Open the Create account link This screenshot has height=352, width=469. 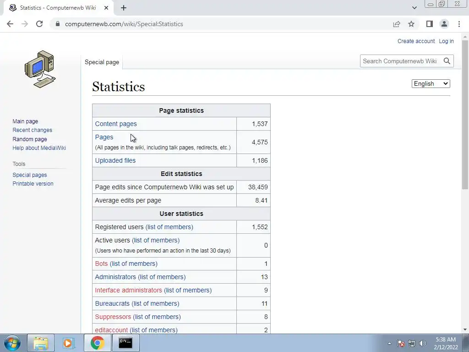tap(416, 41)
